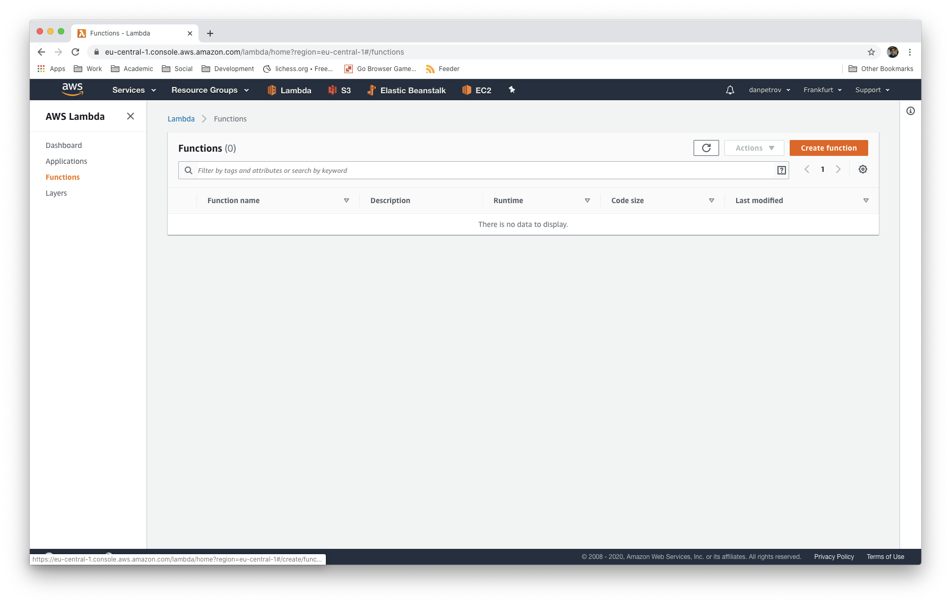951x604 pixels.
Task: Open the info panel on the right edge
Action: (x=911, y=110)
